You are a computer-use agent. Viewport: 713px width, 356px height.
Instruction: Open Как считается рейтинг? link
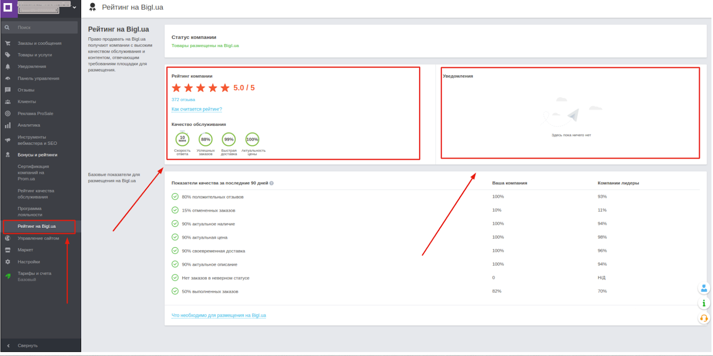(197, 109)
